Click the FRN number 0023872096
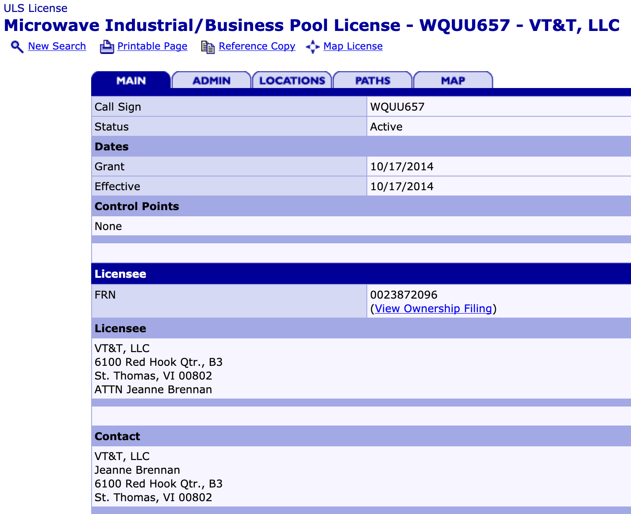 (x=404, y=295)
